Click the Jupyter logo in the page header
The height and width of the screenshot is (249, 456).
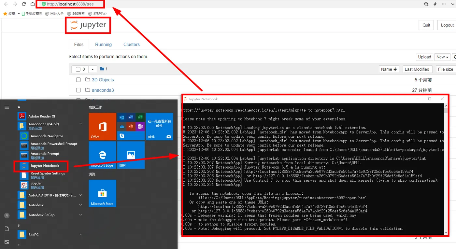[88, 25]
